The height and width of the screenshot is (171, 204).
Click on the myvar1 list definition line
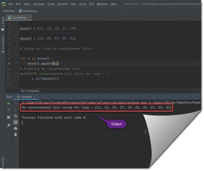(x=48, y=28)
